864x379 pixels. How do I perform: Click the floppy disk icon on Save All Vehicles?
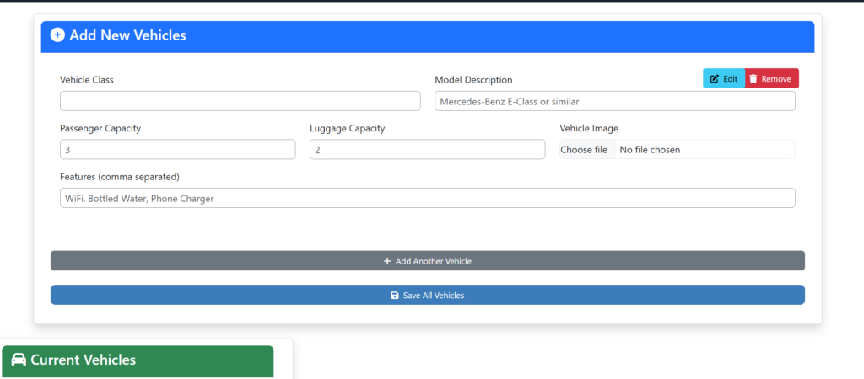(395, 296)
